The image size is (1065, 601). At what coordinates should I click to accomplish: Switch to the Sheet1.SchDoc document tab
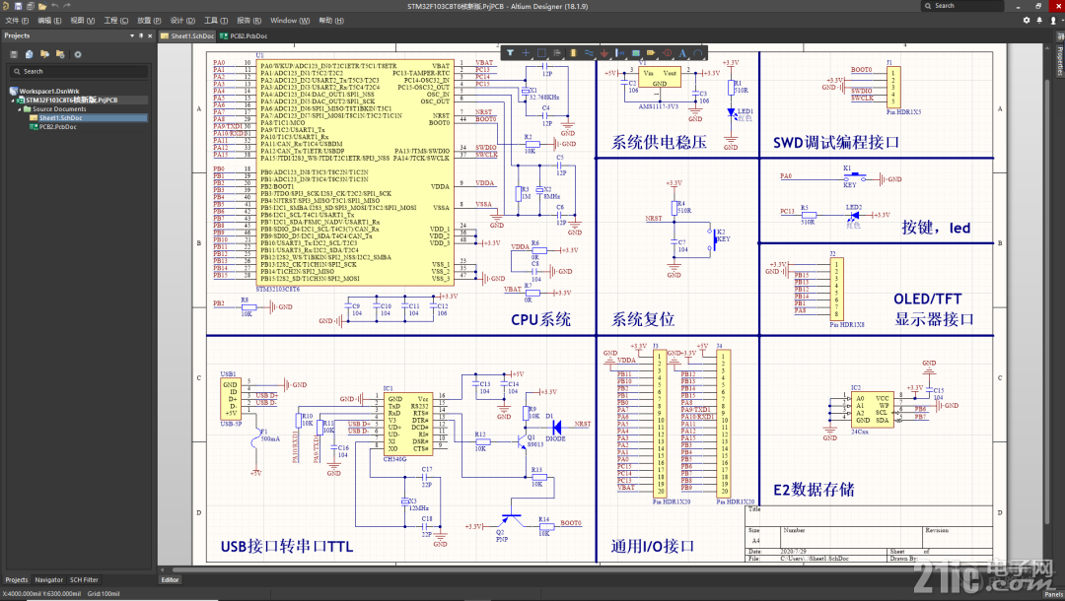tap(187, 35)
